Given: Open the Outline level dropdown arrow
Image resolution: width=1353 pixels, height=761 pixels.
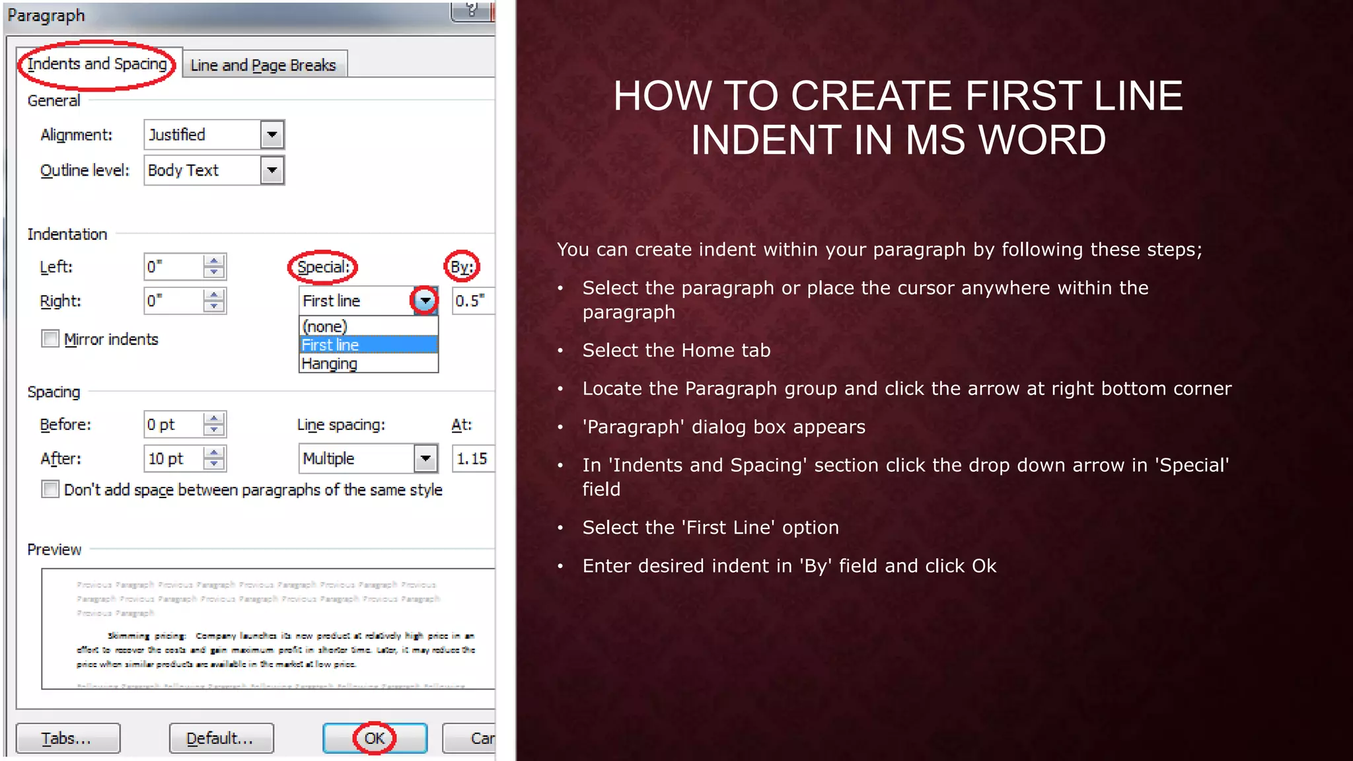Looking at the screenshot, I should (x=272, y=170).
